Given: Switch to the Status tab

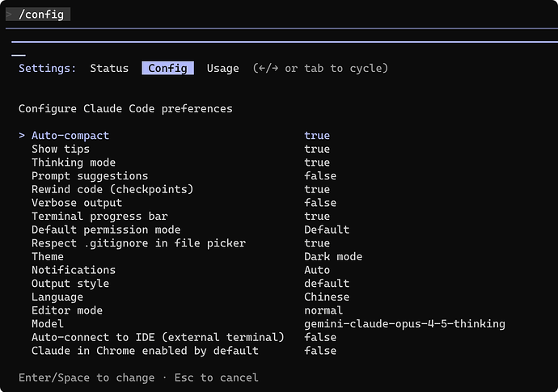Looking at the screenshot, I should pos(109,68).
